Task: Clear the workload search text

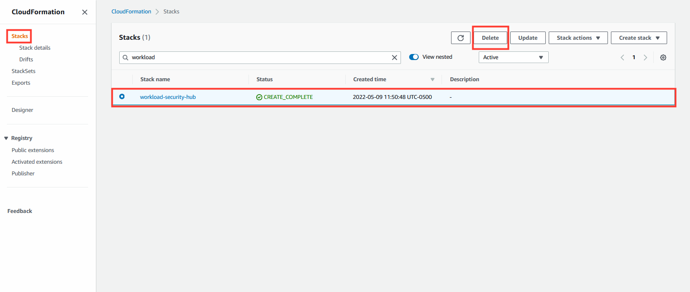Action: tap(394, 57)
